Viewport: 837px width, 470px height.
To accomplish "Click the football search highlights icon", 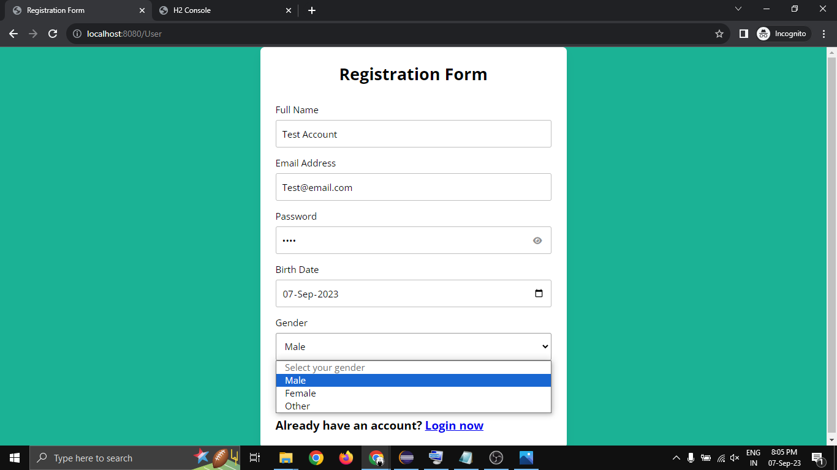I will coord(220,458).
